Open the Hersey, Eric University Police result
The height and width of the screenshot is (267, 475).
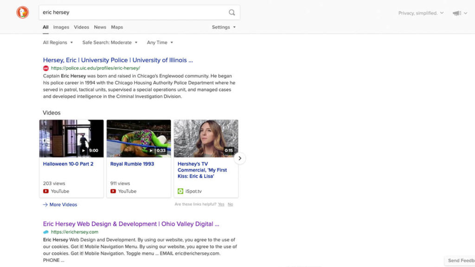118,60
